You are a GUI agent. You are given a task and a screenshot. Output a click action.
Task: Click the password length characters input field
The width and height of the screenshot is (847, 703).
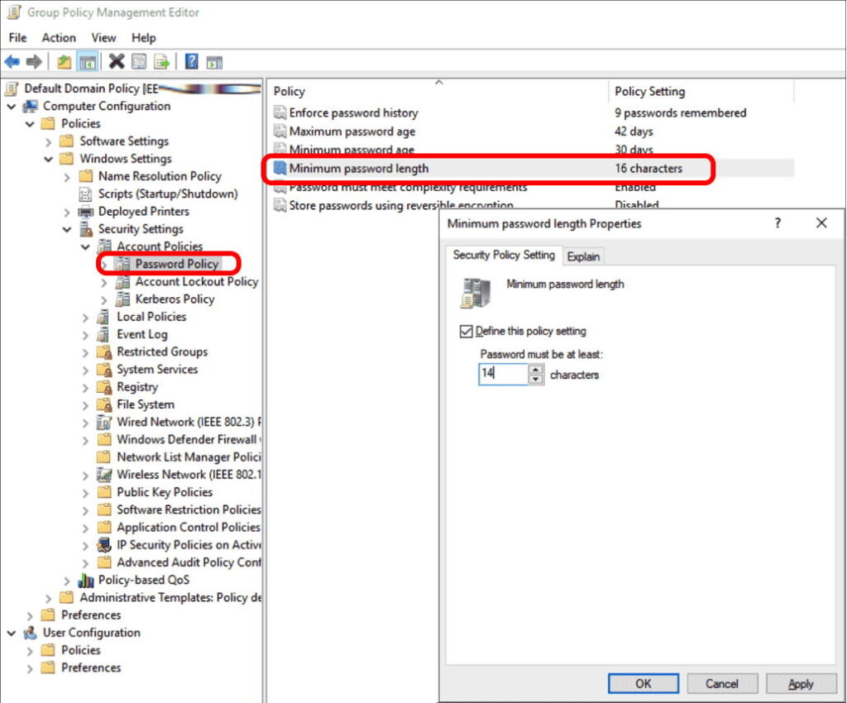coord(502,375)
